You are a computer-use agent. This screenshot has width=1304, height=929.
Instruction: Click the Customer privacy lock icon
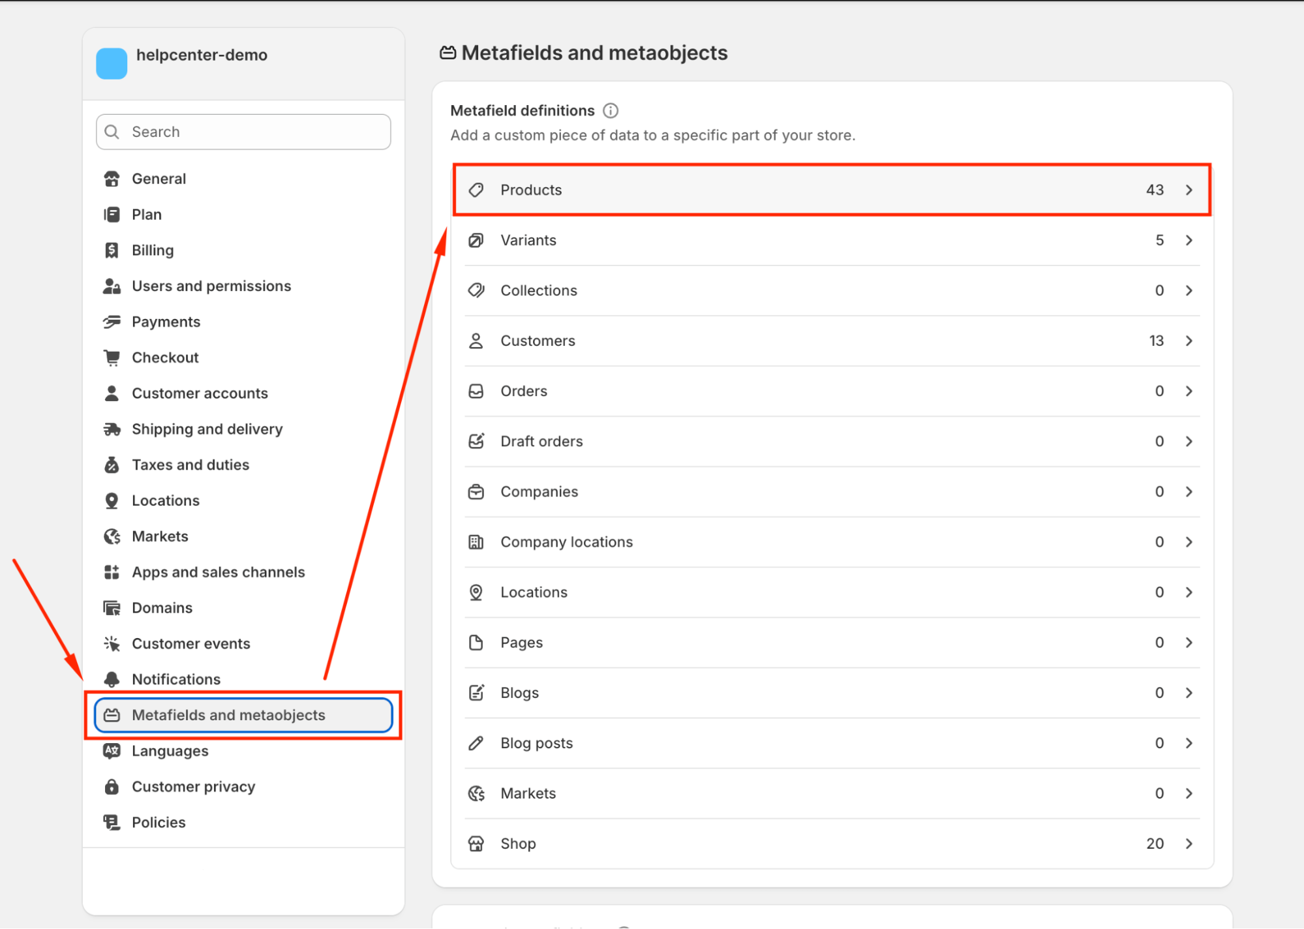(112, 787)
